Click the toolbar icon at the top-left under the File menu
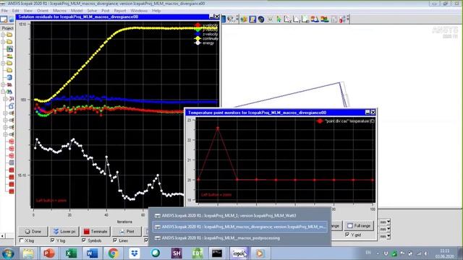Image resolution: width=463 pixels, height=260 pixels. coord(4,19)
